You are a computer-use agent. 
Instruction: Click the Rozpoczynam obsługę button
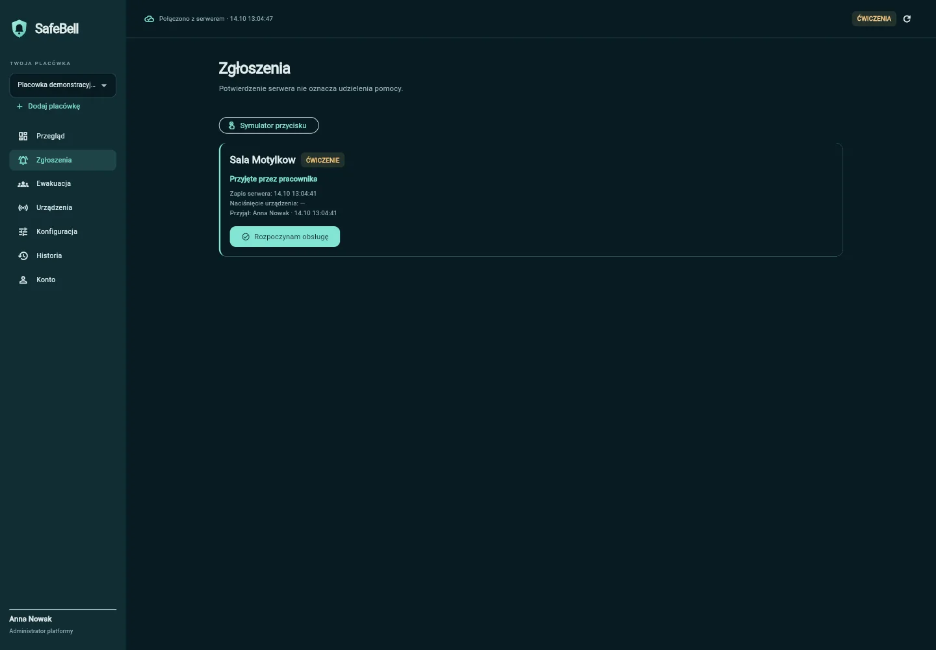pyautogui.click(x=285, y=237)
